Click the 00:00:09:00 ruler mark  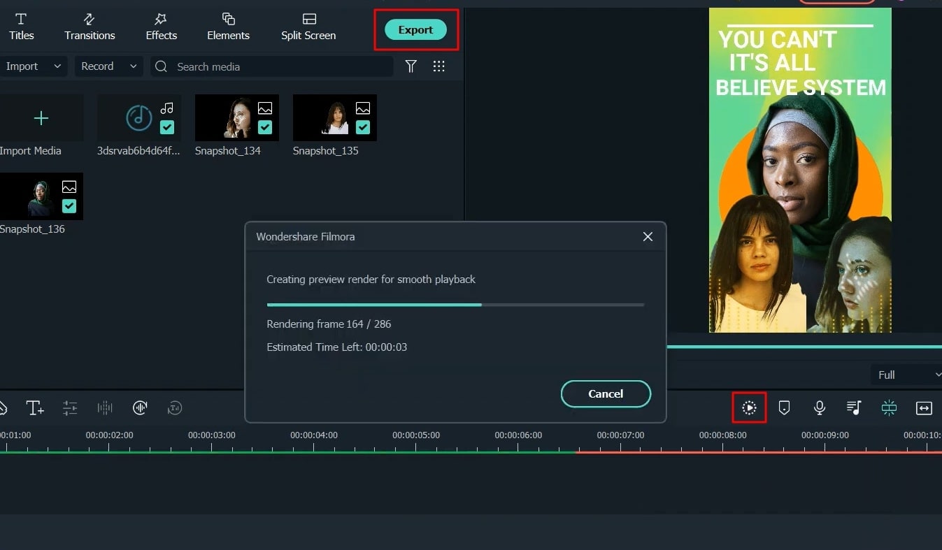[825, 435]
